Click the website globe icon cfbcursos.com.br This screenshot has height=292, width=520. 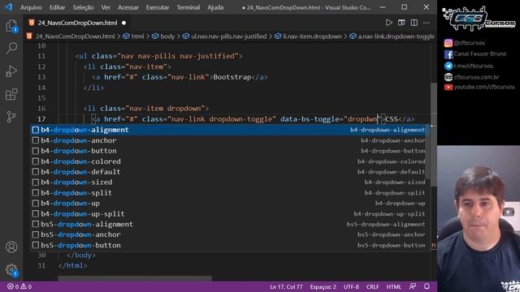448,77
